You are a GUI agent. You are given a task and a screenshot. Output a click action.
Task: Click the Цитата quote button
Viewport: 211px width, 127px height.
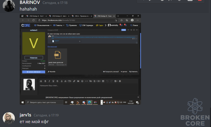[x=124, y=72]
